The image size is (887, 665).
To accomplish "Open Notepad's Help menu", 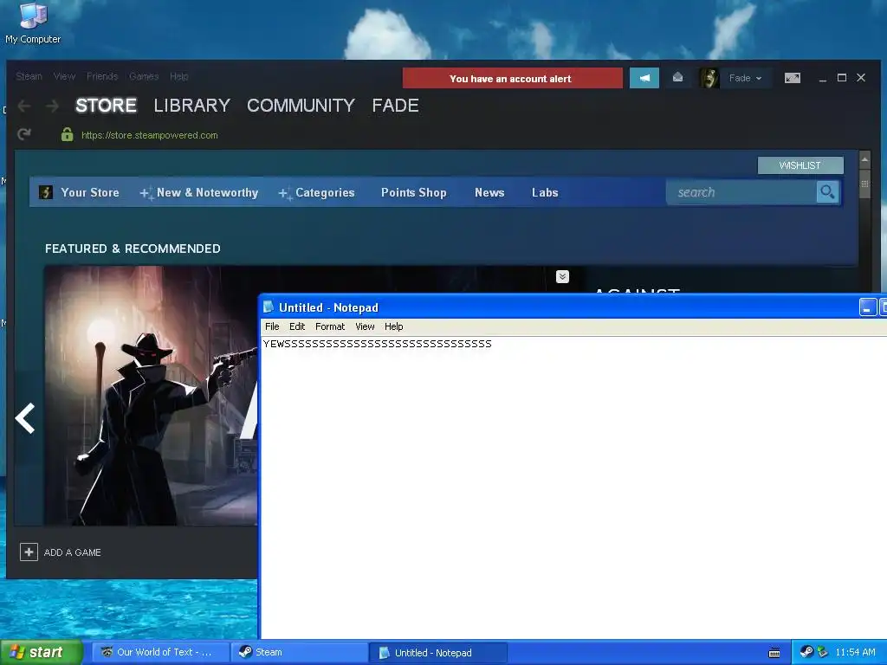I will [x=394, y=326].
